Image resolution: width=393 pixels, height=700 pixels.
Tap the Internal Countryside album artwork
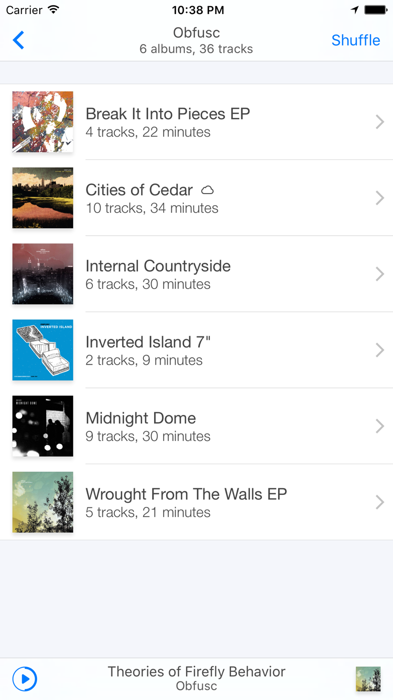43,274
